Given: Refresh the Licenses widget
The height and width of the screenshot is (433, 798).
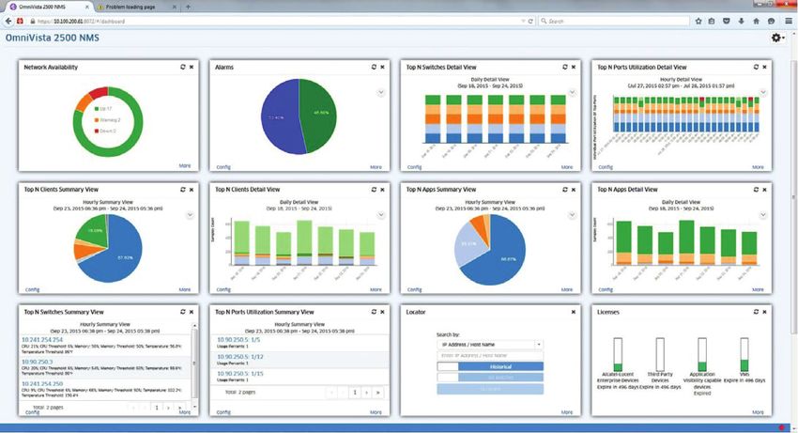Looking at the screenshot, I should tap(756, 312).
